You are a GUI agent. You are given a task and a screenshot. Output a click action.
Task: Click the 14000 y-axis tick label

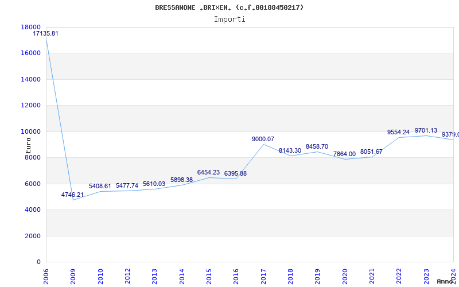(31, 79)
